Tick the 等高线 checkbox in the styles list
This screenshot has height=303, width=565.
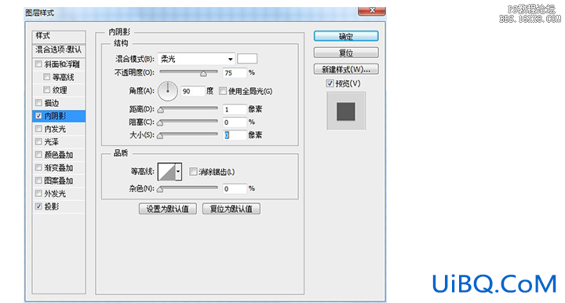point(46,77)
